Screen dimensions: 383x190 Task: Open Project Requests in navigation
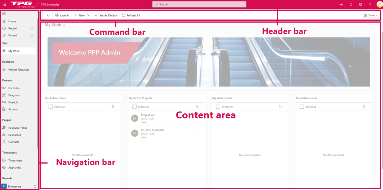coord(18,70)
